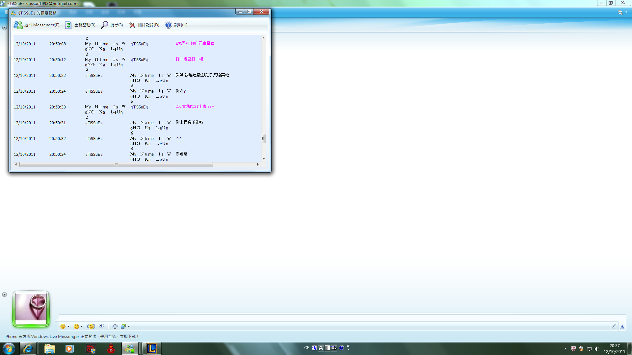Image resolution: width=632 pixels, height=355 pixels.
Task: Show hidden system tray icons arrow
Action: (x=565, y=349)
